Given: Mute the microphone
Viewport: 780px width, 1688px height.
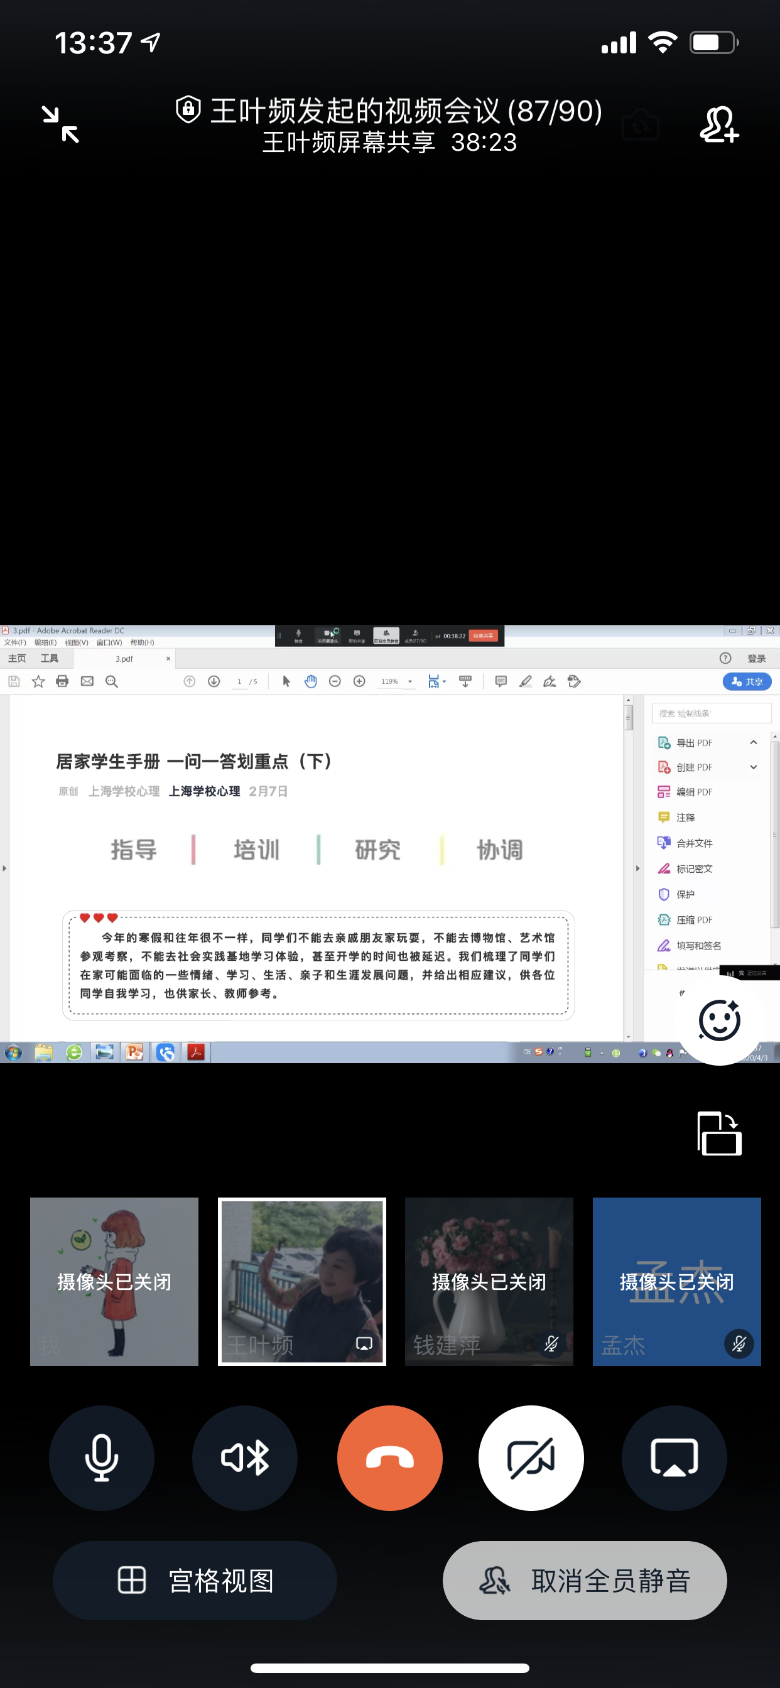Looking at the screenshot, I should [102, 1458].
